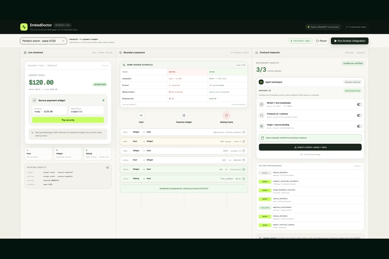Click the Status ready $120.00 field
This screenshot has width=389, height=259.
point(49,110)
